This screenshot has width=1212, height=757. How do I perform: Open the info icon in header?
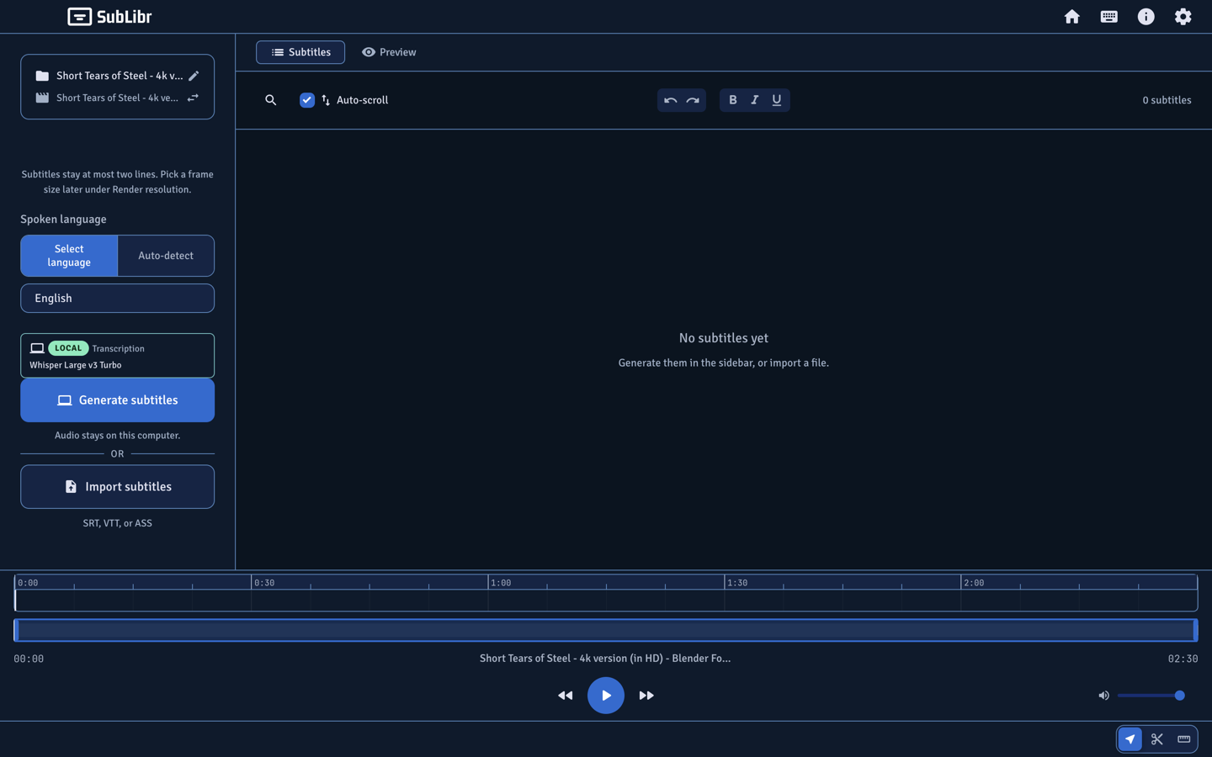(1146, 17)
